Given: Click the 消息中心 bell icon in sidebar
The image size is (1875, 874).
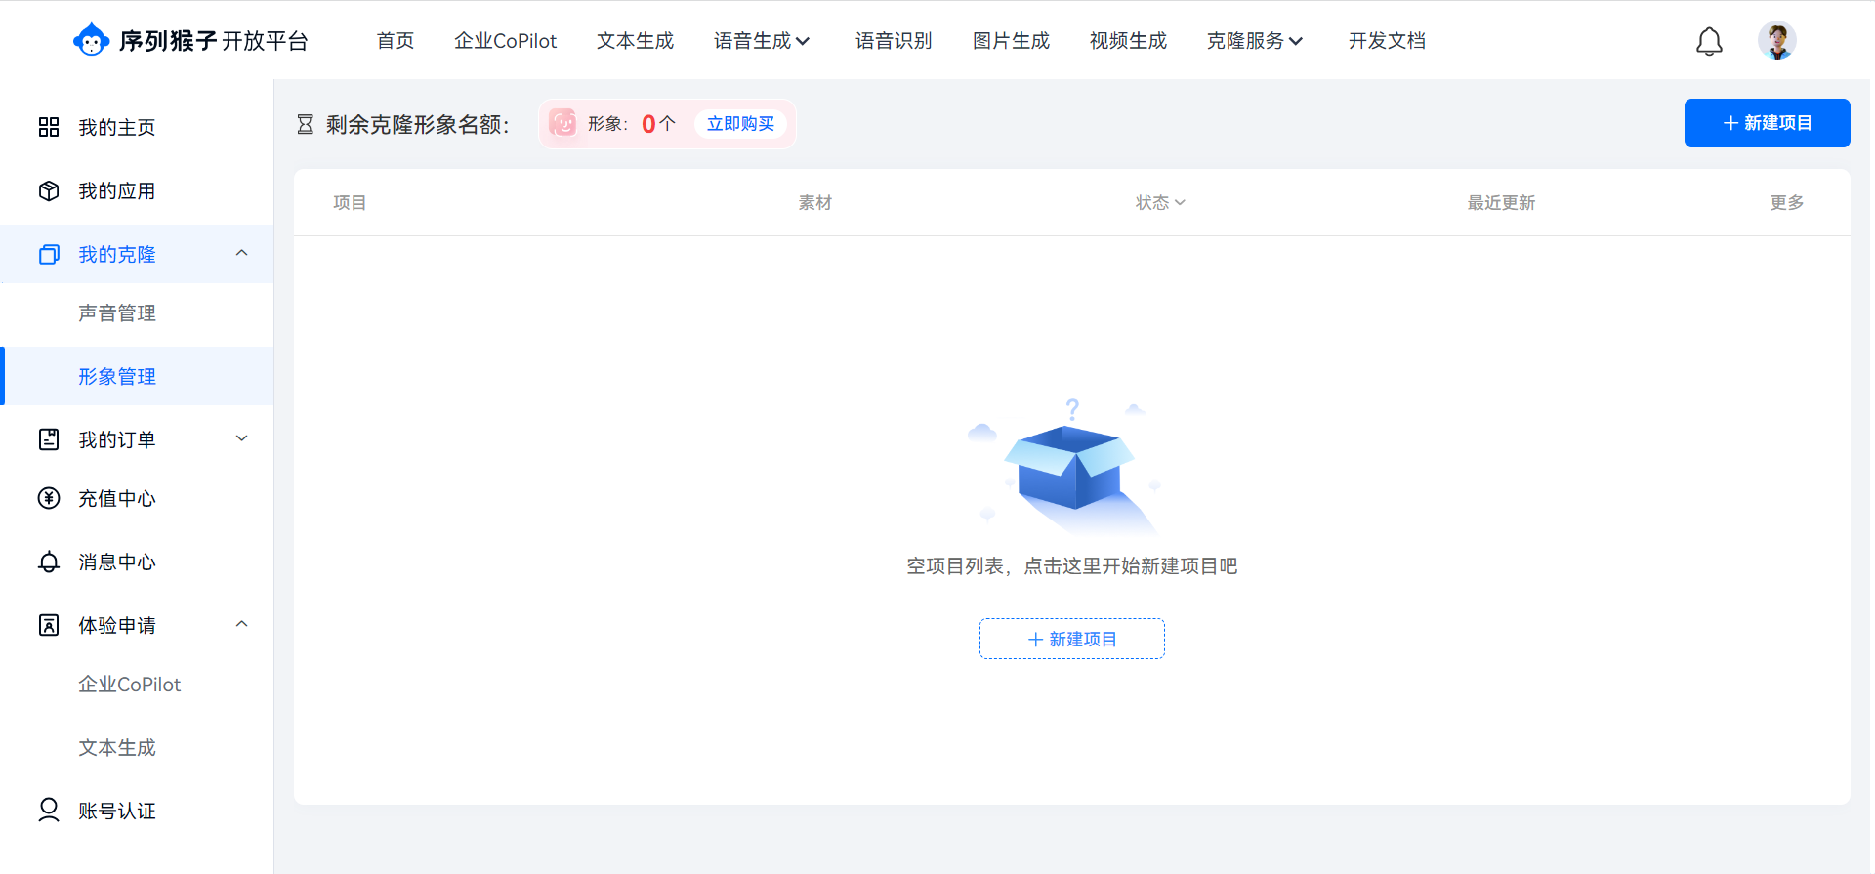Looking at the screenshot, I should coord(49,562).
